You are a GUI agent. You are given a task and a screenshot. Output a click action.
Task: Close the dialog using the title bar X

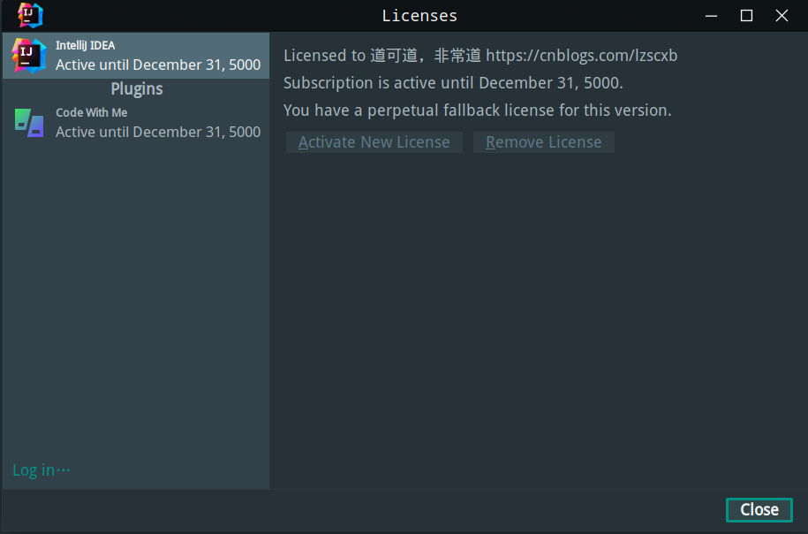tap(782, 15)
